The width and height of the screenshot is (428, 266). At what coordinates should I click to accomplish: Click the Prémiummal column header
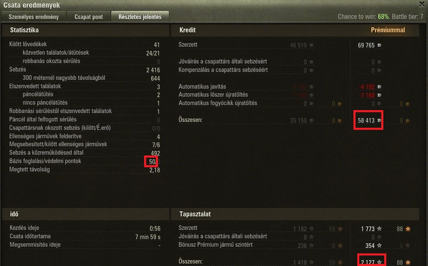pyautogui.click(x=388, y=30)
